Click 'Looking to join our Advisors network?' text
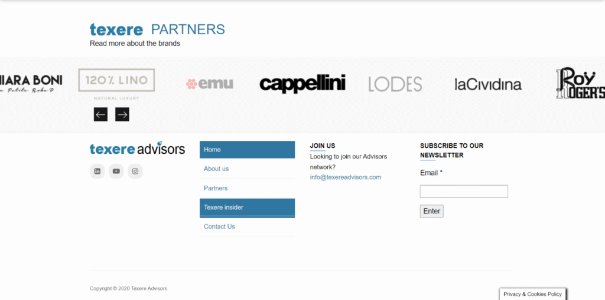Screen dimensions: 605x300 click(349, 161)
